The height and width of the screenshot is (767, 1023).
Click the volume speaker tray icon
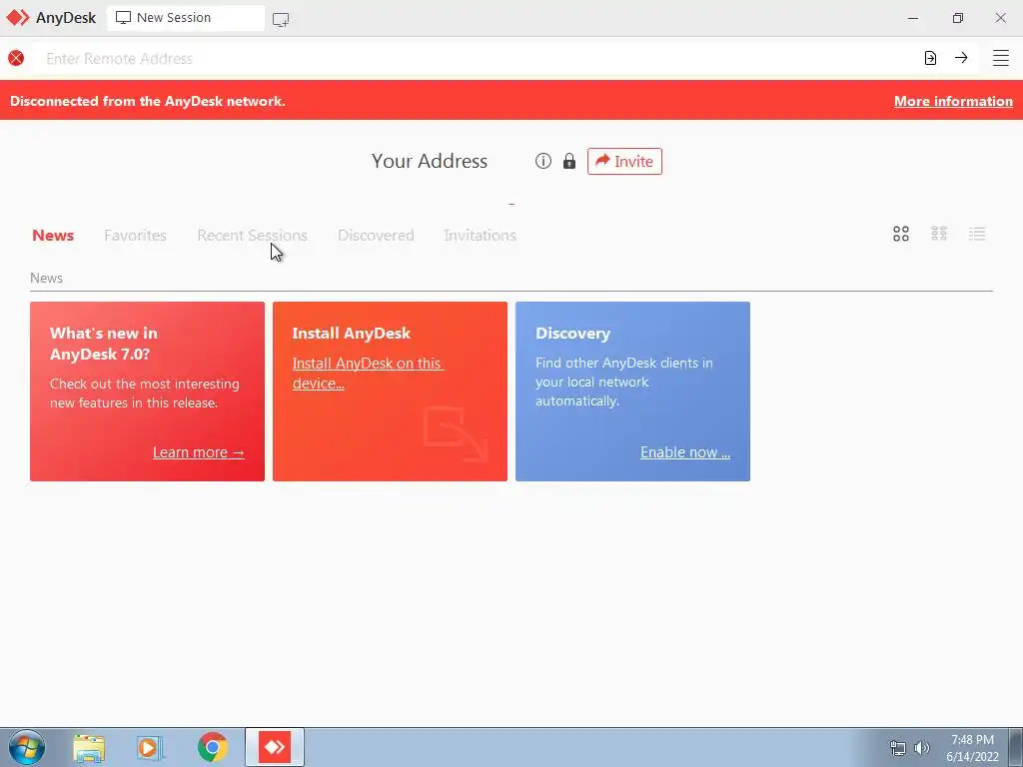[x=922, y=748]
